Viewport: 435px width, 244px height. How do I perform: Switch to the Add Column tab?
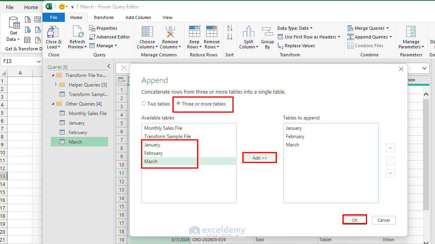pyautogui.click(x=138, y=17)
